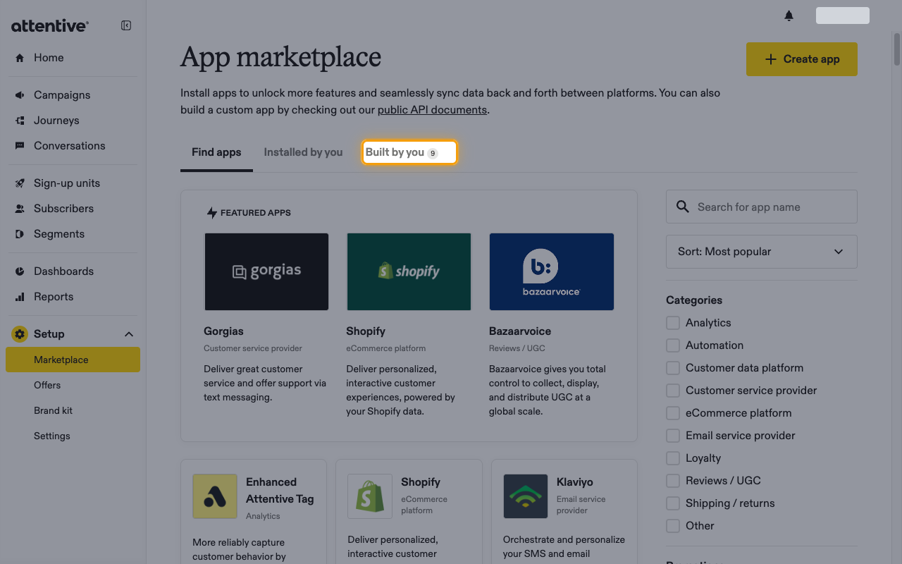The image size is (902, 564).
Task: Open Marketplace in the sidebar
Action: pyautogui.click(x=73, y=360)
